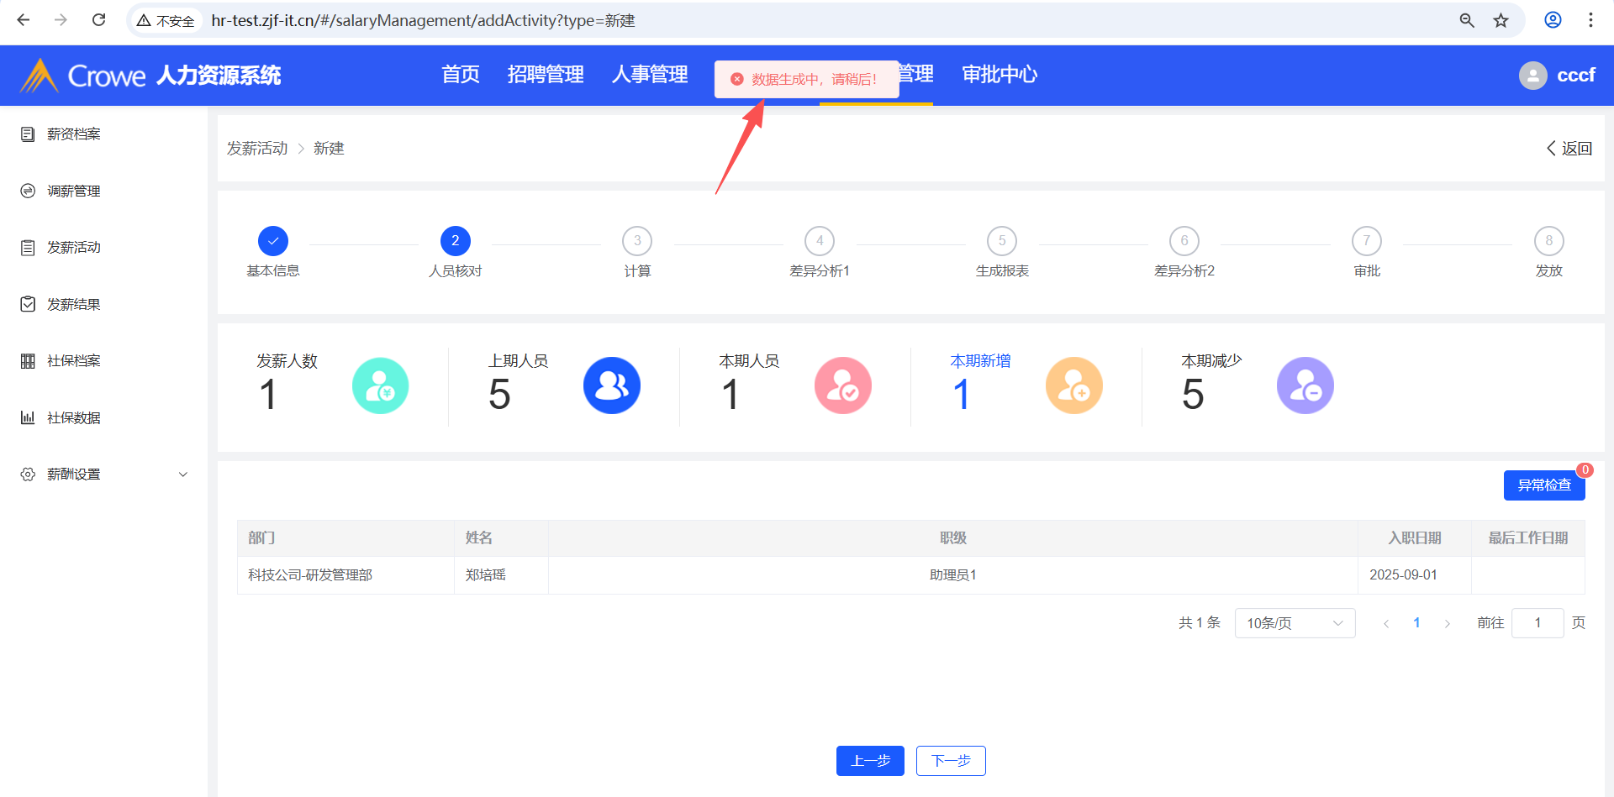Click the Crowe logo
Viewport: 1614px width, 797px height.
(82, 76)
